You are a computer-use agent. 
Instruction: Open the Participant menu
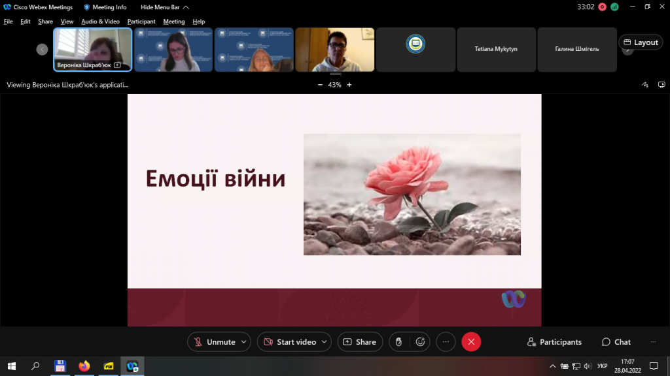(x=141, y=22)
